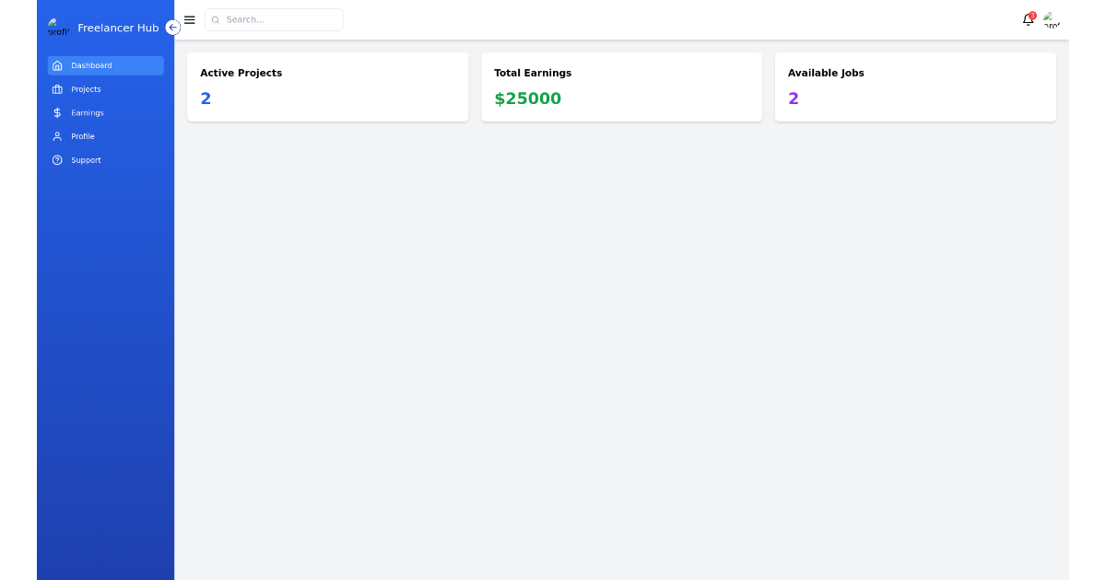Click the Freelancer Hub logo
Image resolution: width=1106 pixels, height=580 pixels.
[x=59, y=27]
